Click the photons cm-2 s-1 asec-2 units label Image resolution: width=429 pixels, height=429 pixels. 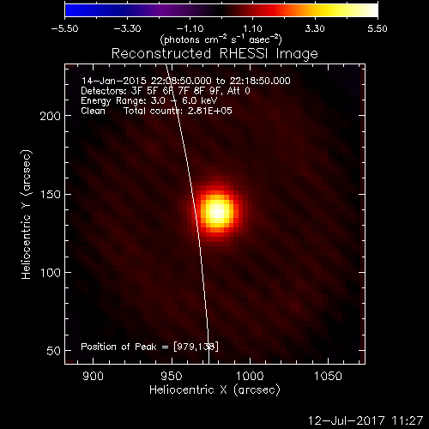click(221, 39)
